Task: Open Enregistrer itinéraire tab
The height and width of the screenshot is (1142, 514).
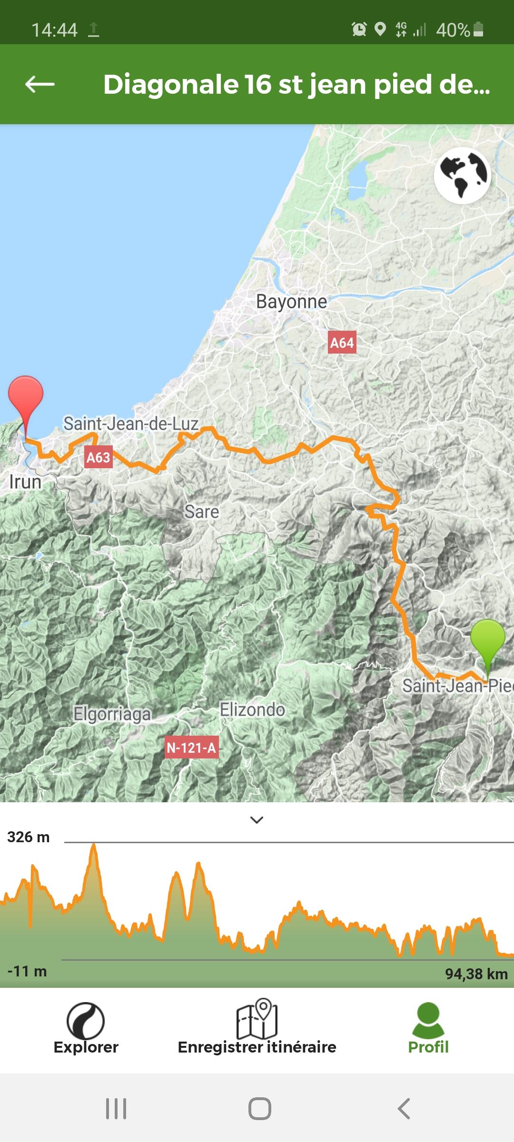Action: tap(257, 1027)
